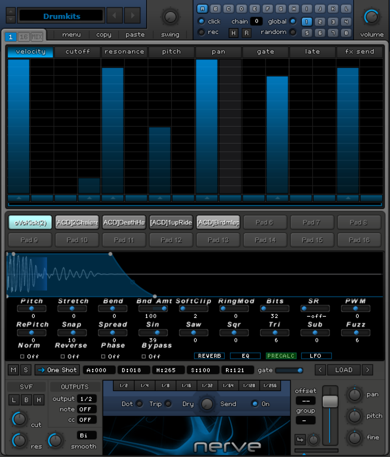Toggle the rec record indicator
Image resolution: width=390 pixels, height=457 pixels.
coord(201,32)
